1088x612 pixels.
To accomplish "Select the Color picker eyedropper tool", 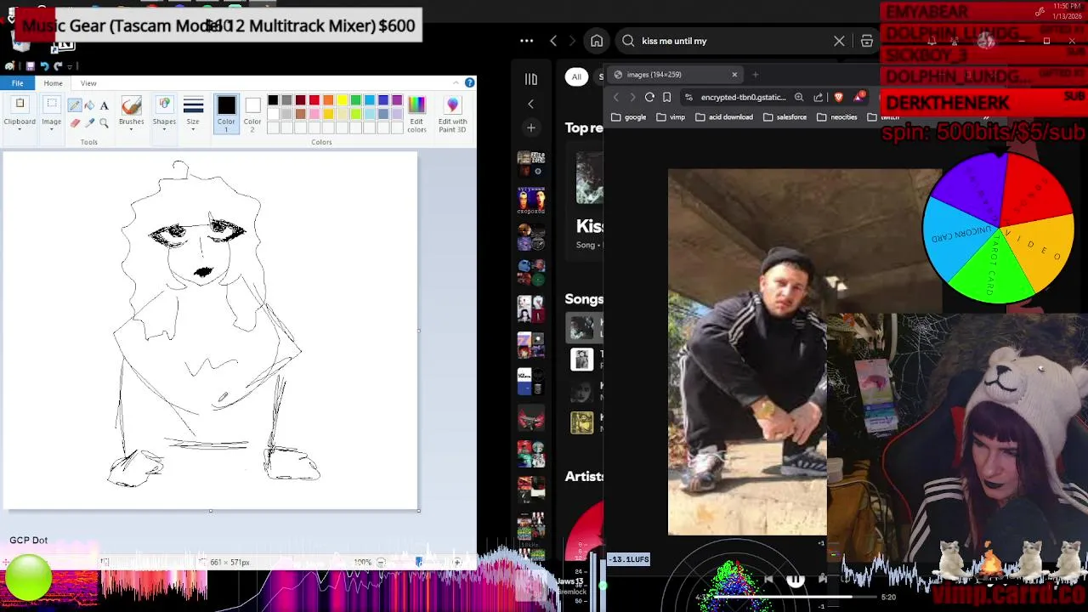I will click(89, 122).
